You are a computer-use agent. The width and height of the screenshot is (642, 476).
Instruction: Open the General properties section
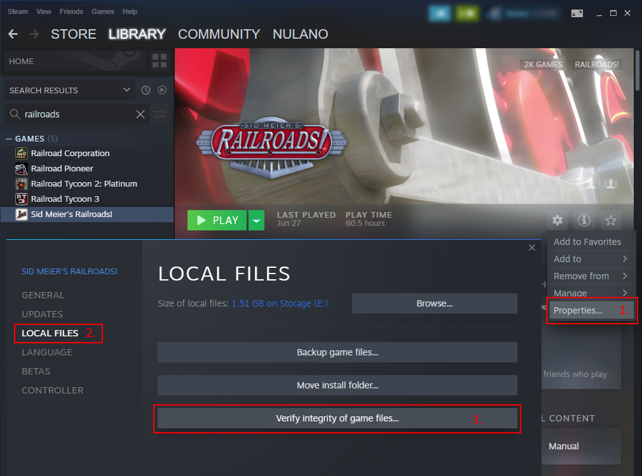click(43, 295)
